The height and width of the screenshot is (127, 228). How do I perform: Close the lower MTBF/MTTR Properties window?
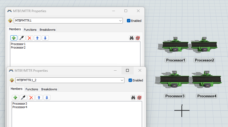tap(140, 70)
